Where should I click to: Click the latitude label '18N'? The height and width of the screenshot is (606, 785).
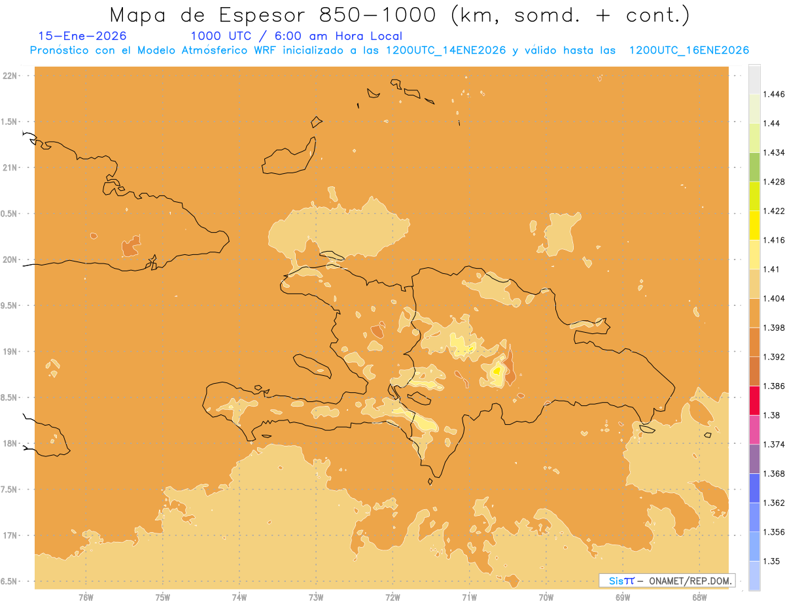[x=9, y=444]
